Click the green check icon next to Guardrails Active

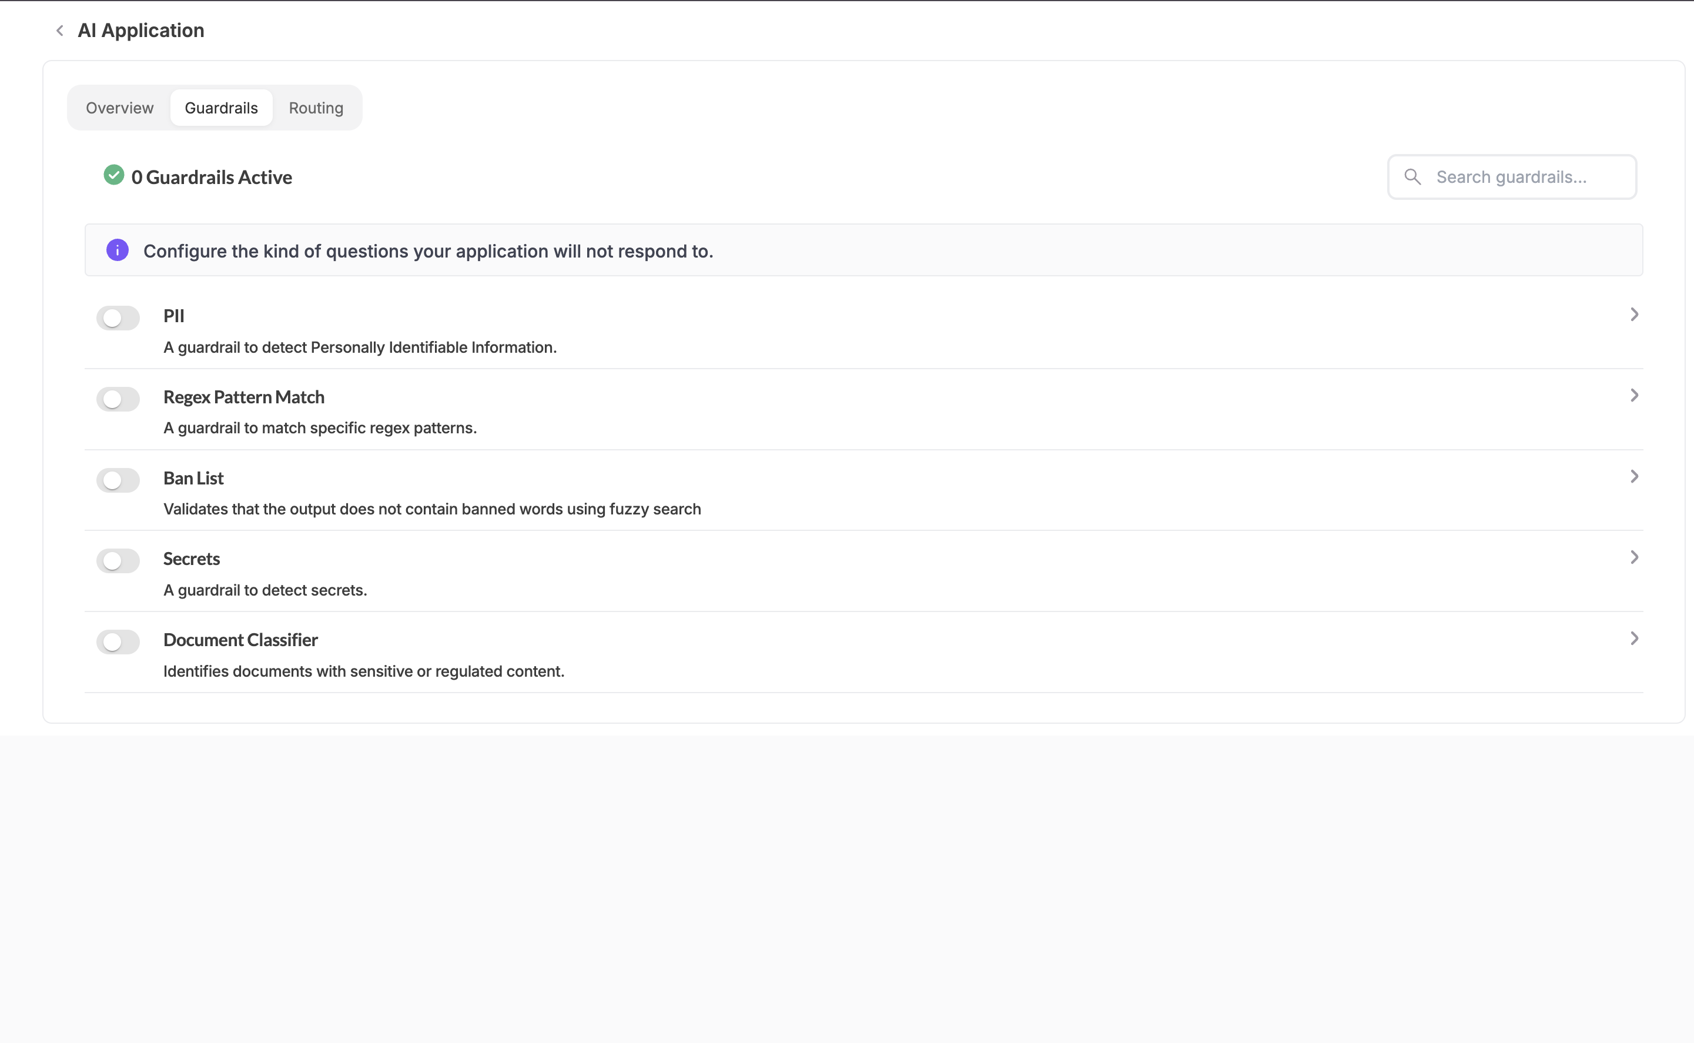point(114,175)
